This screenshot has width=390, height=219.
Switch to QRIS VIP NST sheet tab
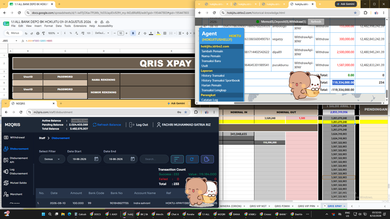[258, 206]
